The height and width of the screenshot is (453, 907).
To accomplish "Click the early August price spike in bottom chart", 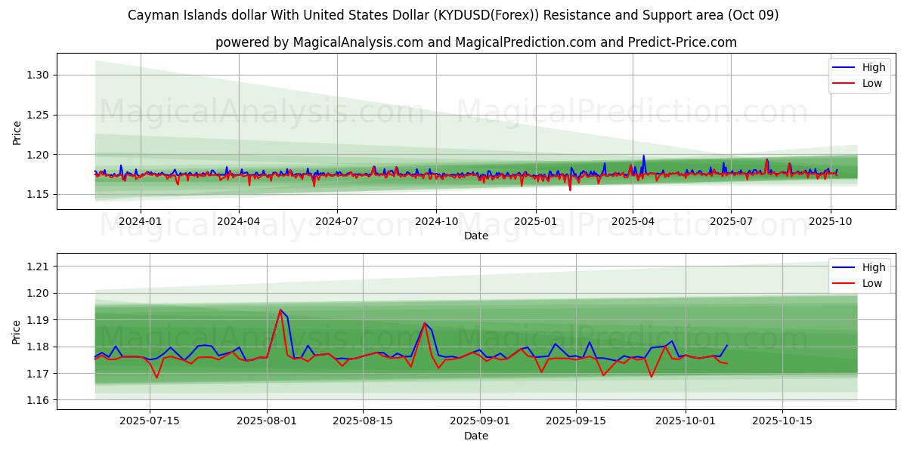I will coord(280,310).
